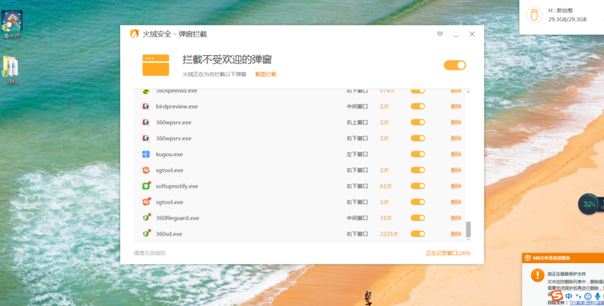Click 删除 for 360fileguard.exe
This screenshot has height=306, width=604.
[x=456, y=218]
